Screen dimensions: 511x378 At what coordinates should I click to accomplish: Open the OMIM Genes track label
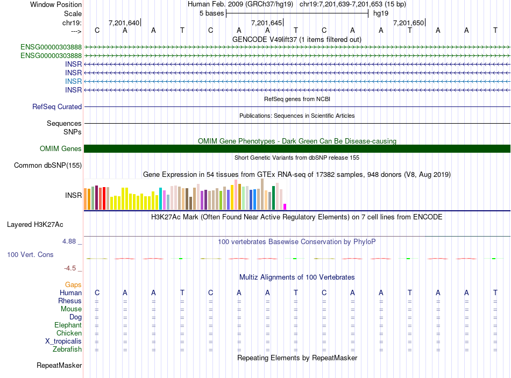[61, 149]
